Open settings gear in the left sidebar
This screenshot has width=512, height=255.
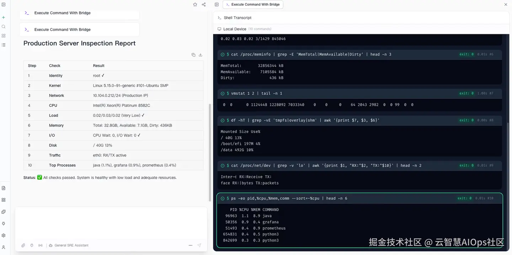[4, 235]
